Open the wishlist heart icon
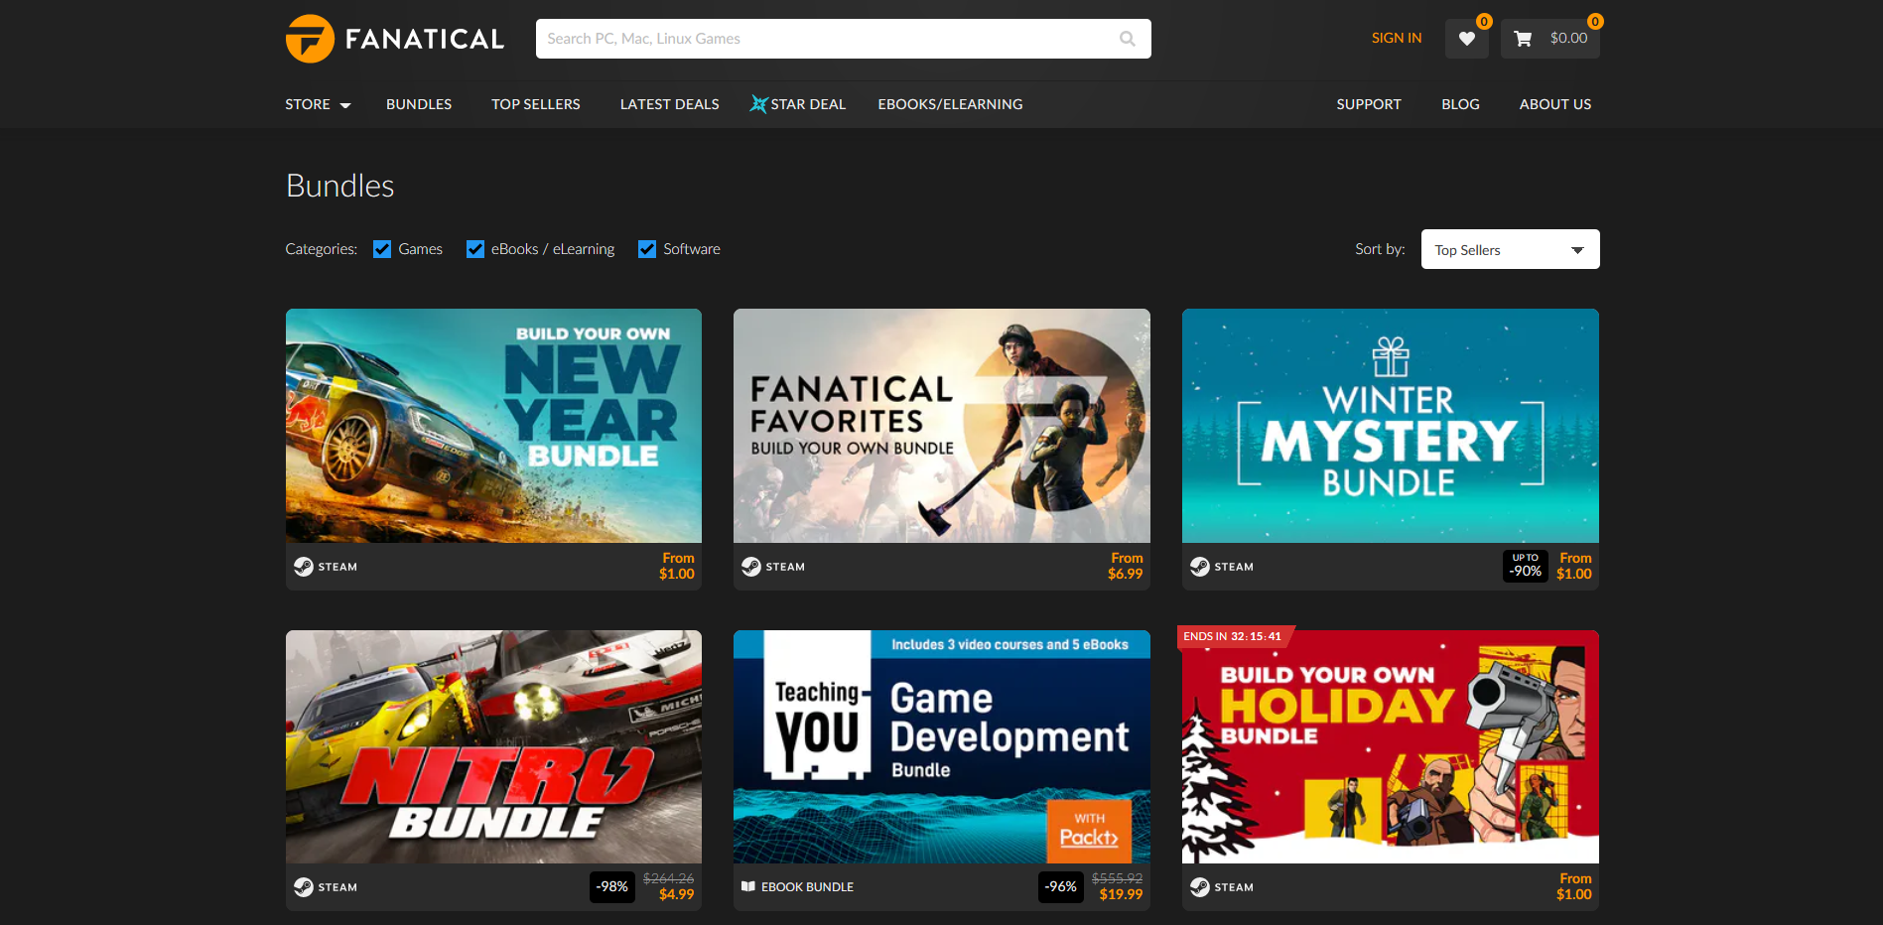The height and width of the screenshot is (925, 1883). [1466, 39]
